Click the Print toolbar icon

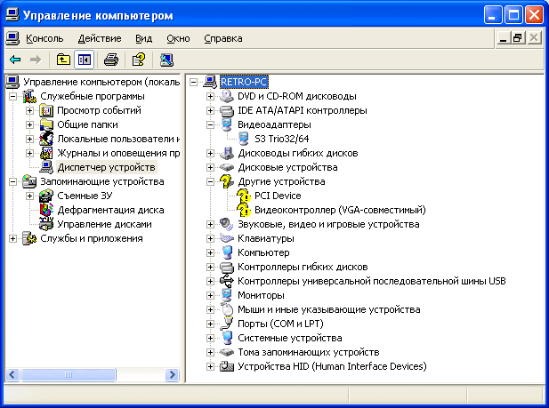[111, 60]
